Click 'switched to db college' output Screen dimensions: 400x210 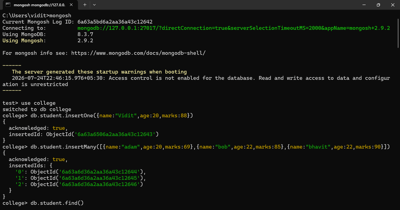pos(37,109)
